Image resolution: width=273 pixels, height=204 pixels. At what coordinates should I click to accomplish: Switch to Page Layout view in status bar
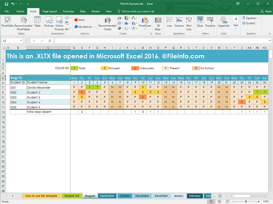pyautogui.click(x=219, y=202)
